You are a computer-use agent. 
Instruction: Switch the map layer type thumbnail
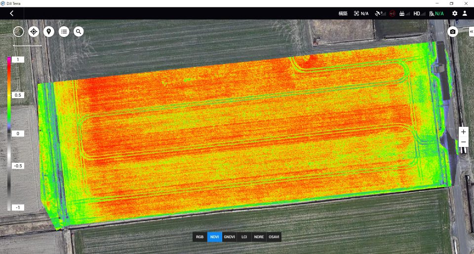click(18, 32)
